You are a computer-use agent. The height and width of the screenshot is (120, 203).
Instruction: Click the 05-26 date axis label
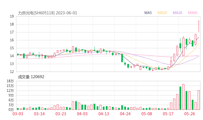(x=190, y=114)
